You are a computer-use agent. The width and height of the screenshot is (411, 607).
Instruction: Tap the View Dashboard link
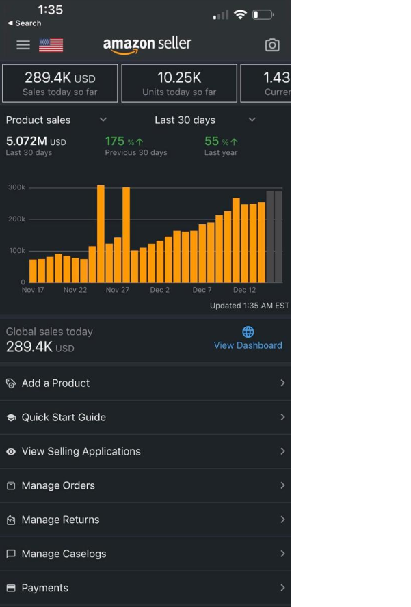click(x=248, y=345)
